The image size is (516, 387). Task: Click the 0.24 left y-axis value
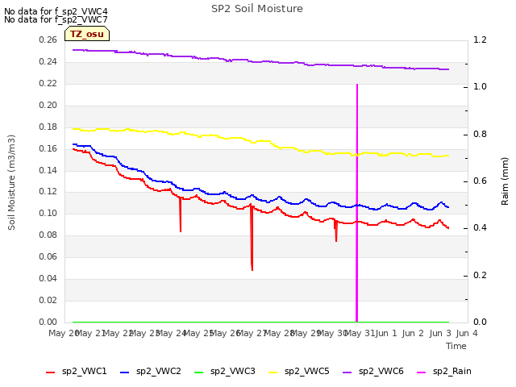48,61
